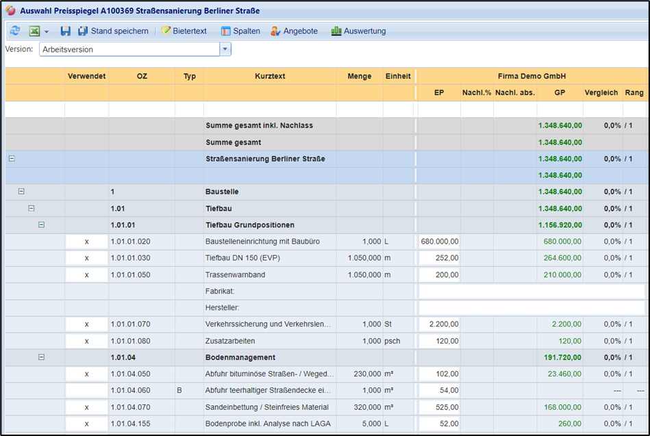Click the Kurztext column header
The image size is (650, 436).
(269, 76)
